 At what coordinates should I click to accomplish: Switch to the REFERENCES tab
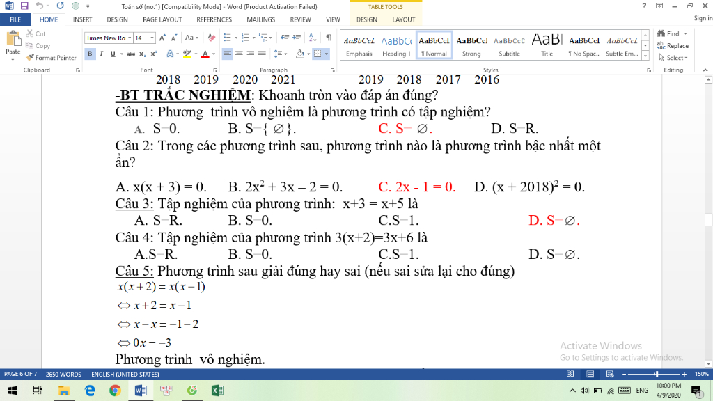coord(214,19)
